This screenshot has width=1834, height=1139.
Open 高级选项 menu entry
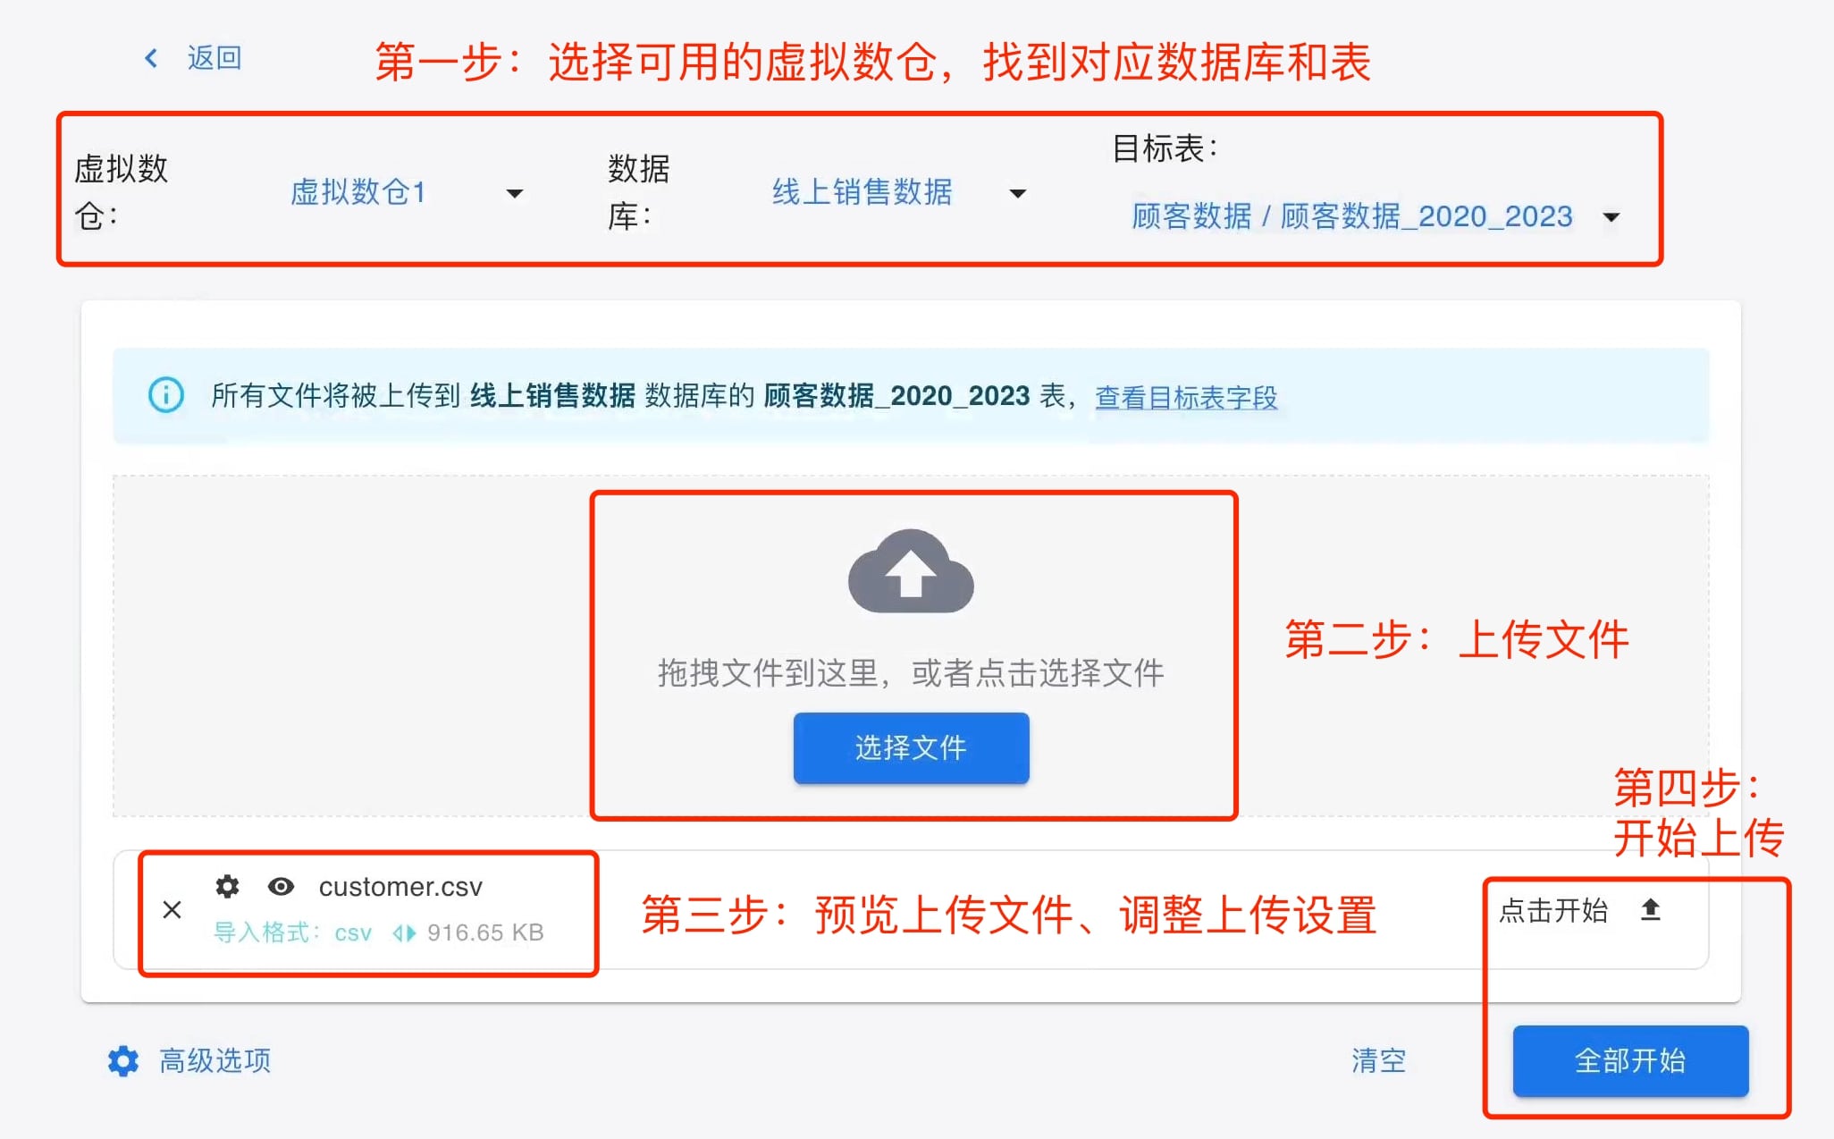215,1061
